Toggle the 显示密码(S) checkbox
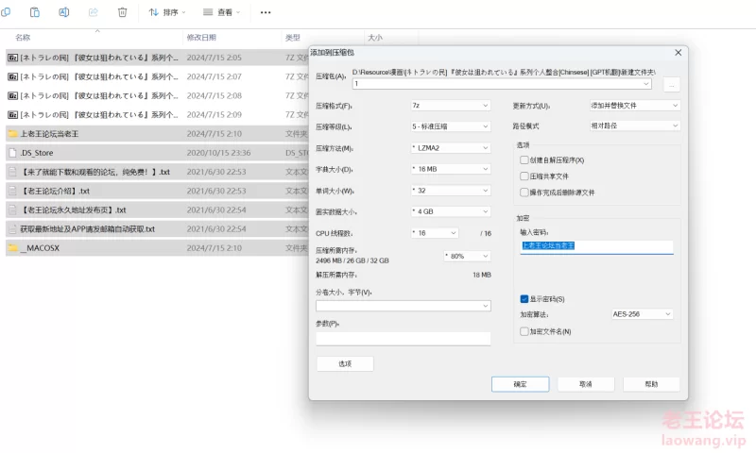The image size is (756, 453). (x=524, y=299)
